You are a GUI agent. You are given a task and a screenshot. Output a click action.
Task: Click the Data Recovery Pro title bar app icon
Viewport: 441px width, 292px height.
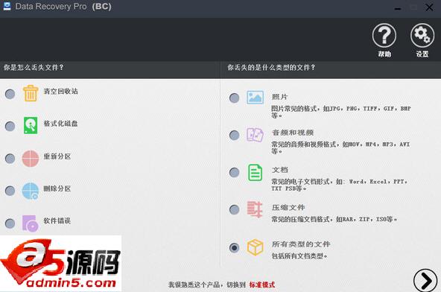coord(7,6)
